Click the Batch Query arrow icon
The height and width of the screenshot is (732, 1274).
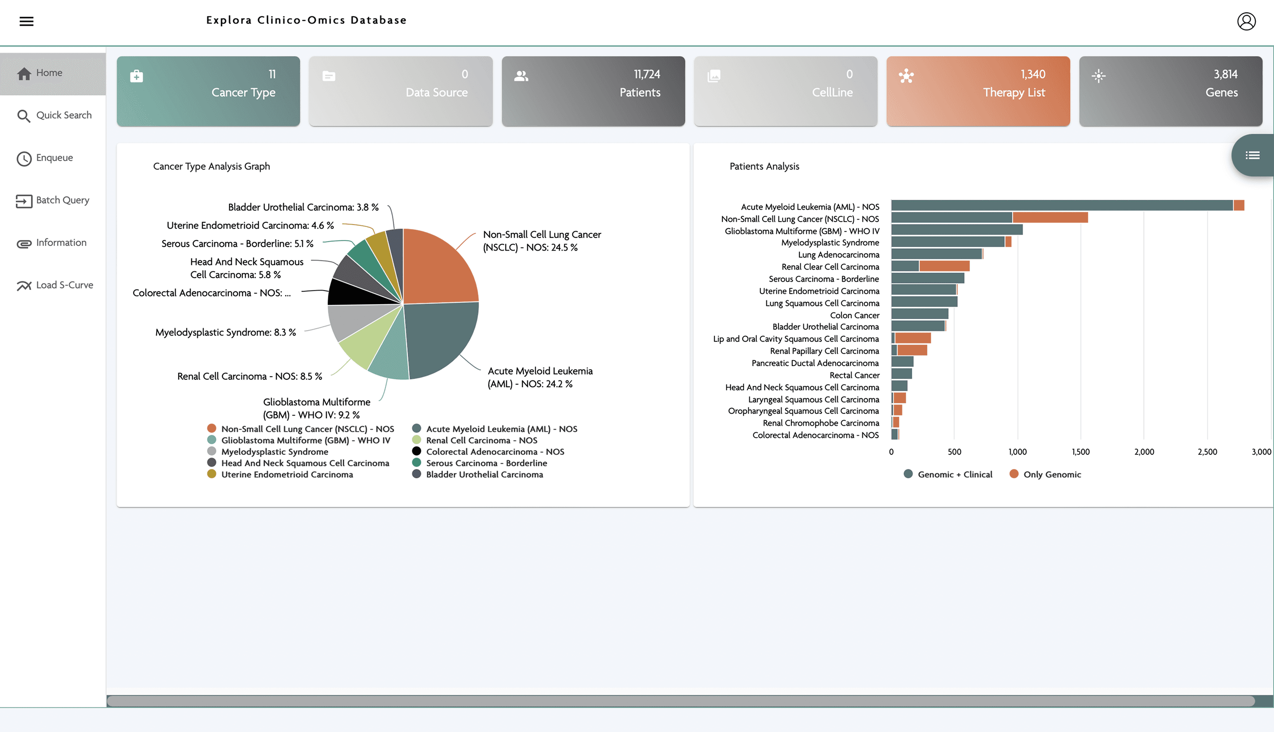point(23,201)
